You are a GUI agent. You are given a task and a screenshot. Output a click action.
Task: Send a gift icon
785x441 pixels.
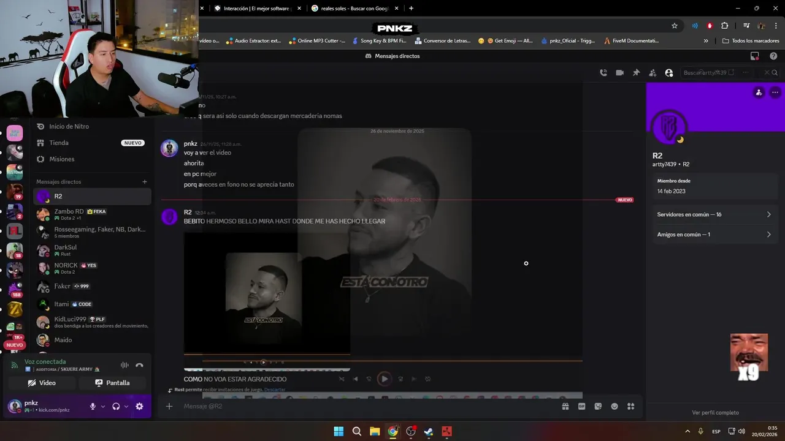[565, 406]
